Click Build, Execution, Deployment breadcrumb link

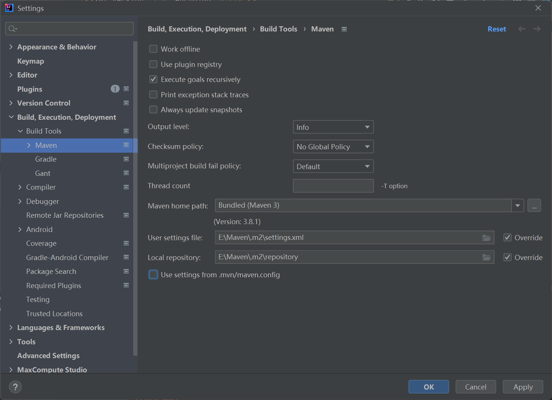pos(197,29)
